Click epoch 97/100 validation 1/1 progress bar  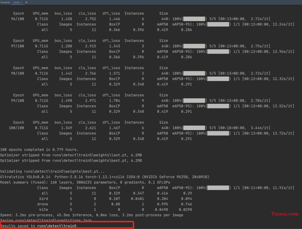[x=218, y=51]
